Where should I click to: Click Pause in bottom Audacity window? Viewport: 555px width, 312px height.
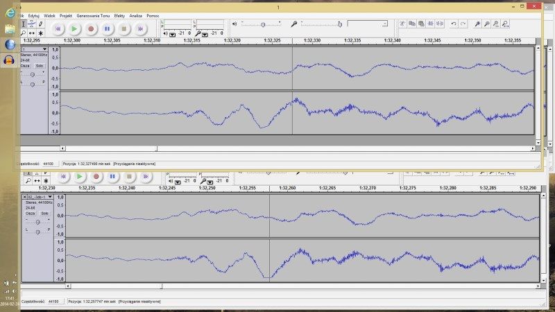coord(112,176)
